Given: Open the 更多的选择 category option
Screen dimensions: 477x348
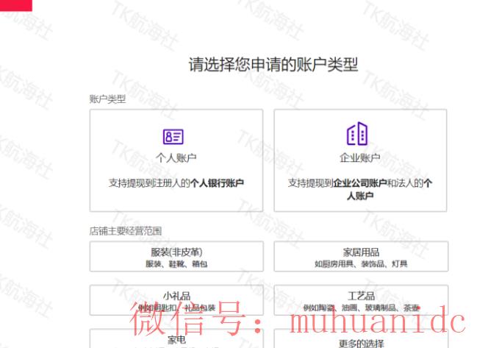Looking at the screenshot, I should click(361, 338).
